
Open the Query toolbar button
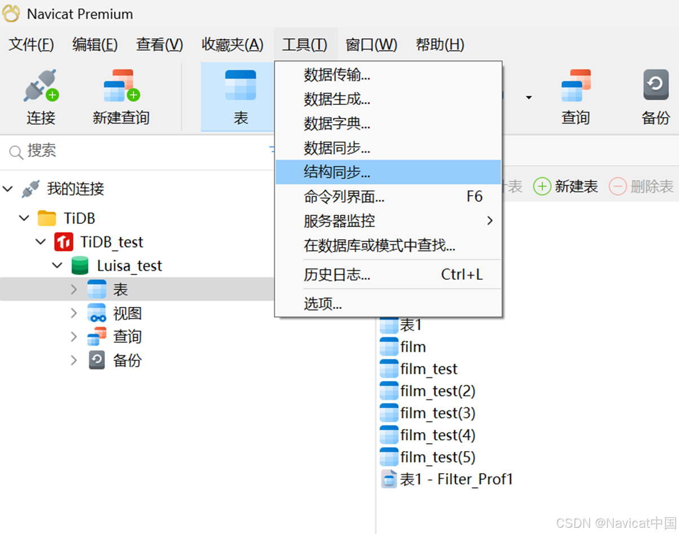pyautogui.click(x=575, y=96)
